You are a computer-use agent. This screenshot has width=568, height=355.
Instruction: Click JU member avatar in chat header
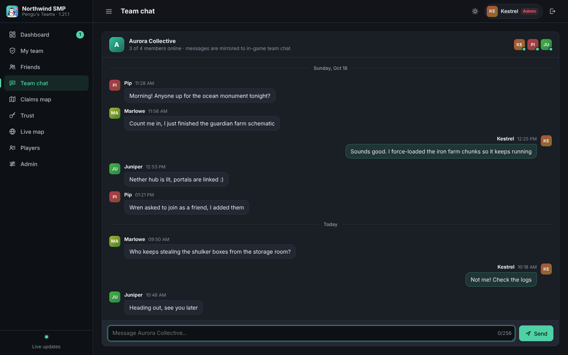(x=546, y=45)
